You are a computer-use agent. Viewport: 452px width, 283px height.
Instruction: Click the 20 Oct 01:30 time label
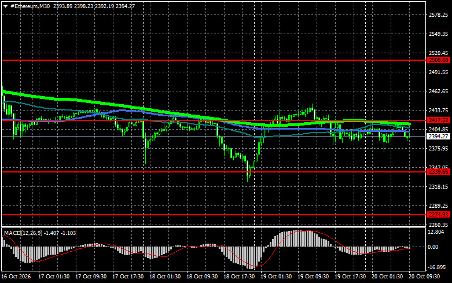[387, 277]
